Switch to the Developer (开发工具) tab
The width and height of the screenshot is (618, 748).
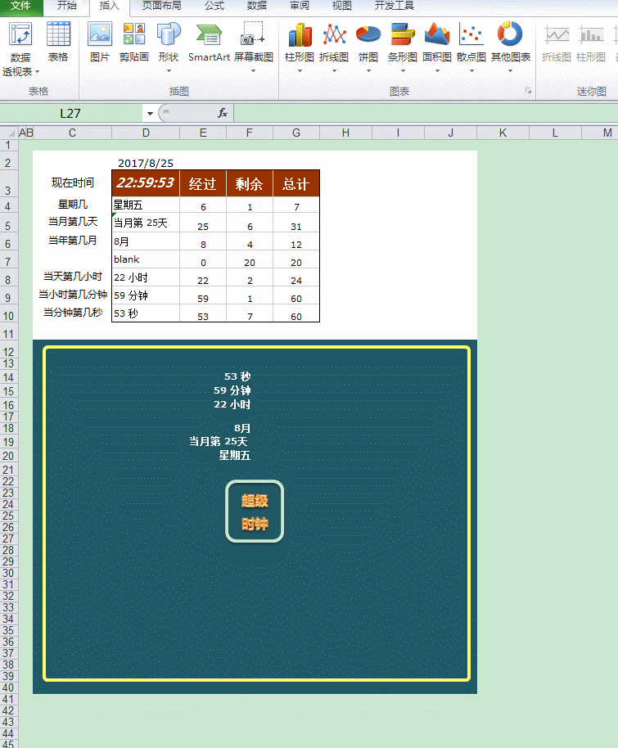[395, 7]
